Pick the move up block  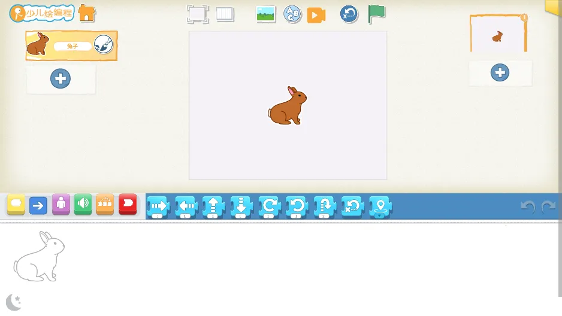coord(213,207)
